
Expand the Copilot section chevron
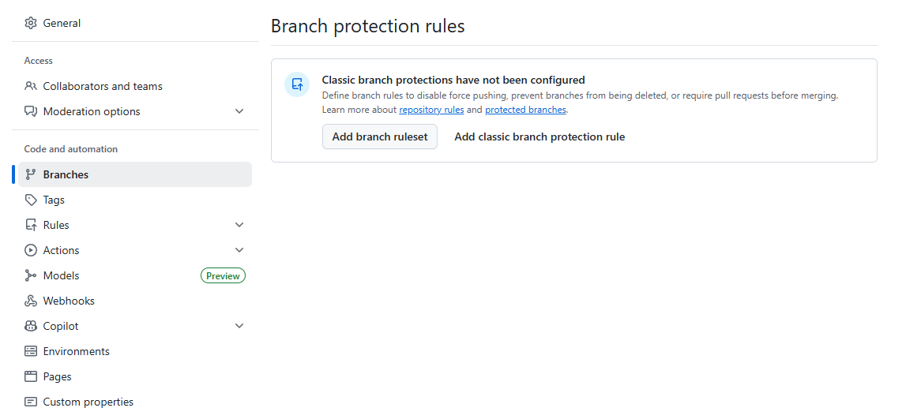(239, 326)
